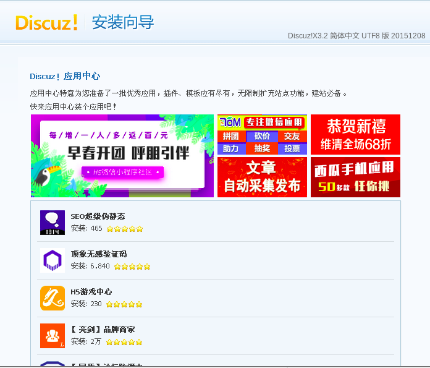Click the 快来应用中心装个应用吧 text
Image resolution: width=430 pixels, height=368 pixels.
pos(74,106)
